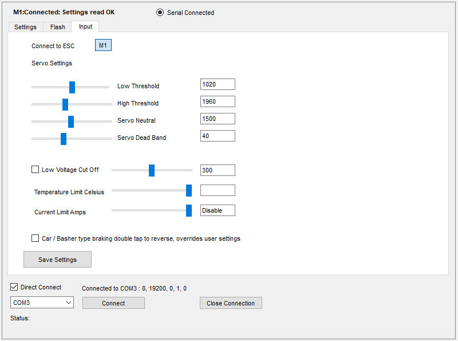The width and height of the screenshot is (458, 341).
Task: Click the empty Temperature Limit input field
Action: [x=218, y=190]
